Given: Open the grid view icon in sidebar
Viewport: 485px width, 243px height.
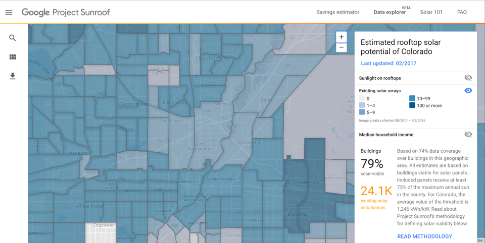Looking at the screenshot, I should pyautogui.click(x=13, y=57).
